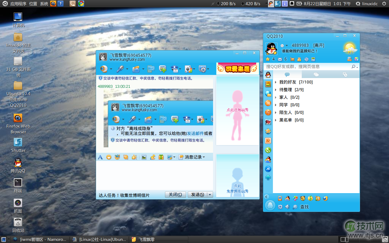Start voice chat with microphone icon

(x=120, y=69)
